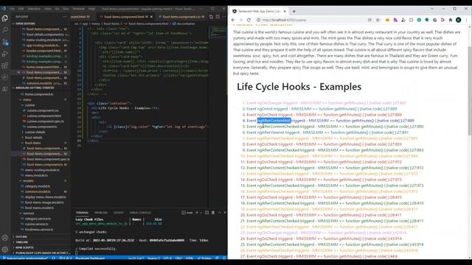Add a new terminal with plus icon
Viewport: 472px width, 265px height.
click(197, 213)
